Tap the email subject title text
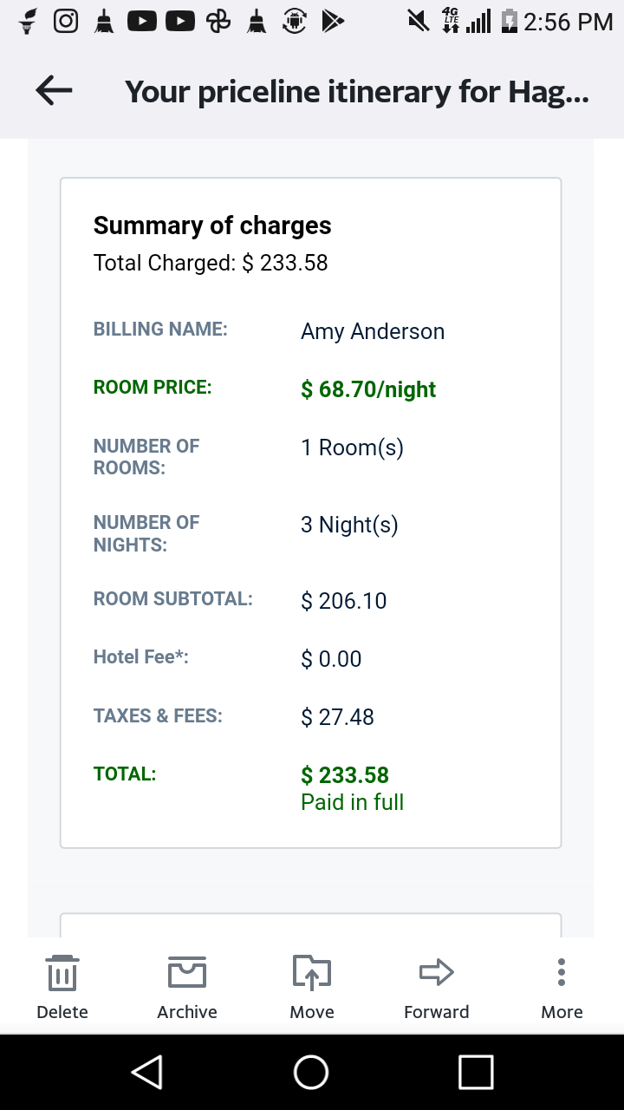 357,91
